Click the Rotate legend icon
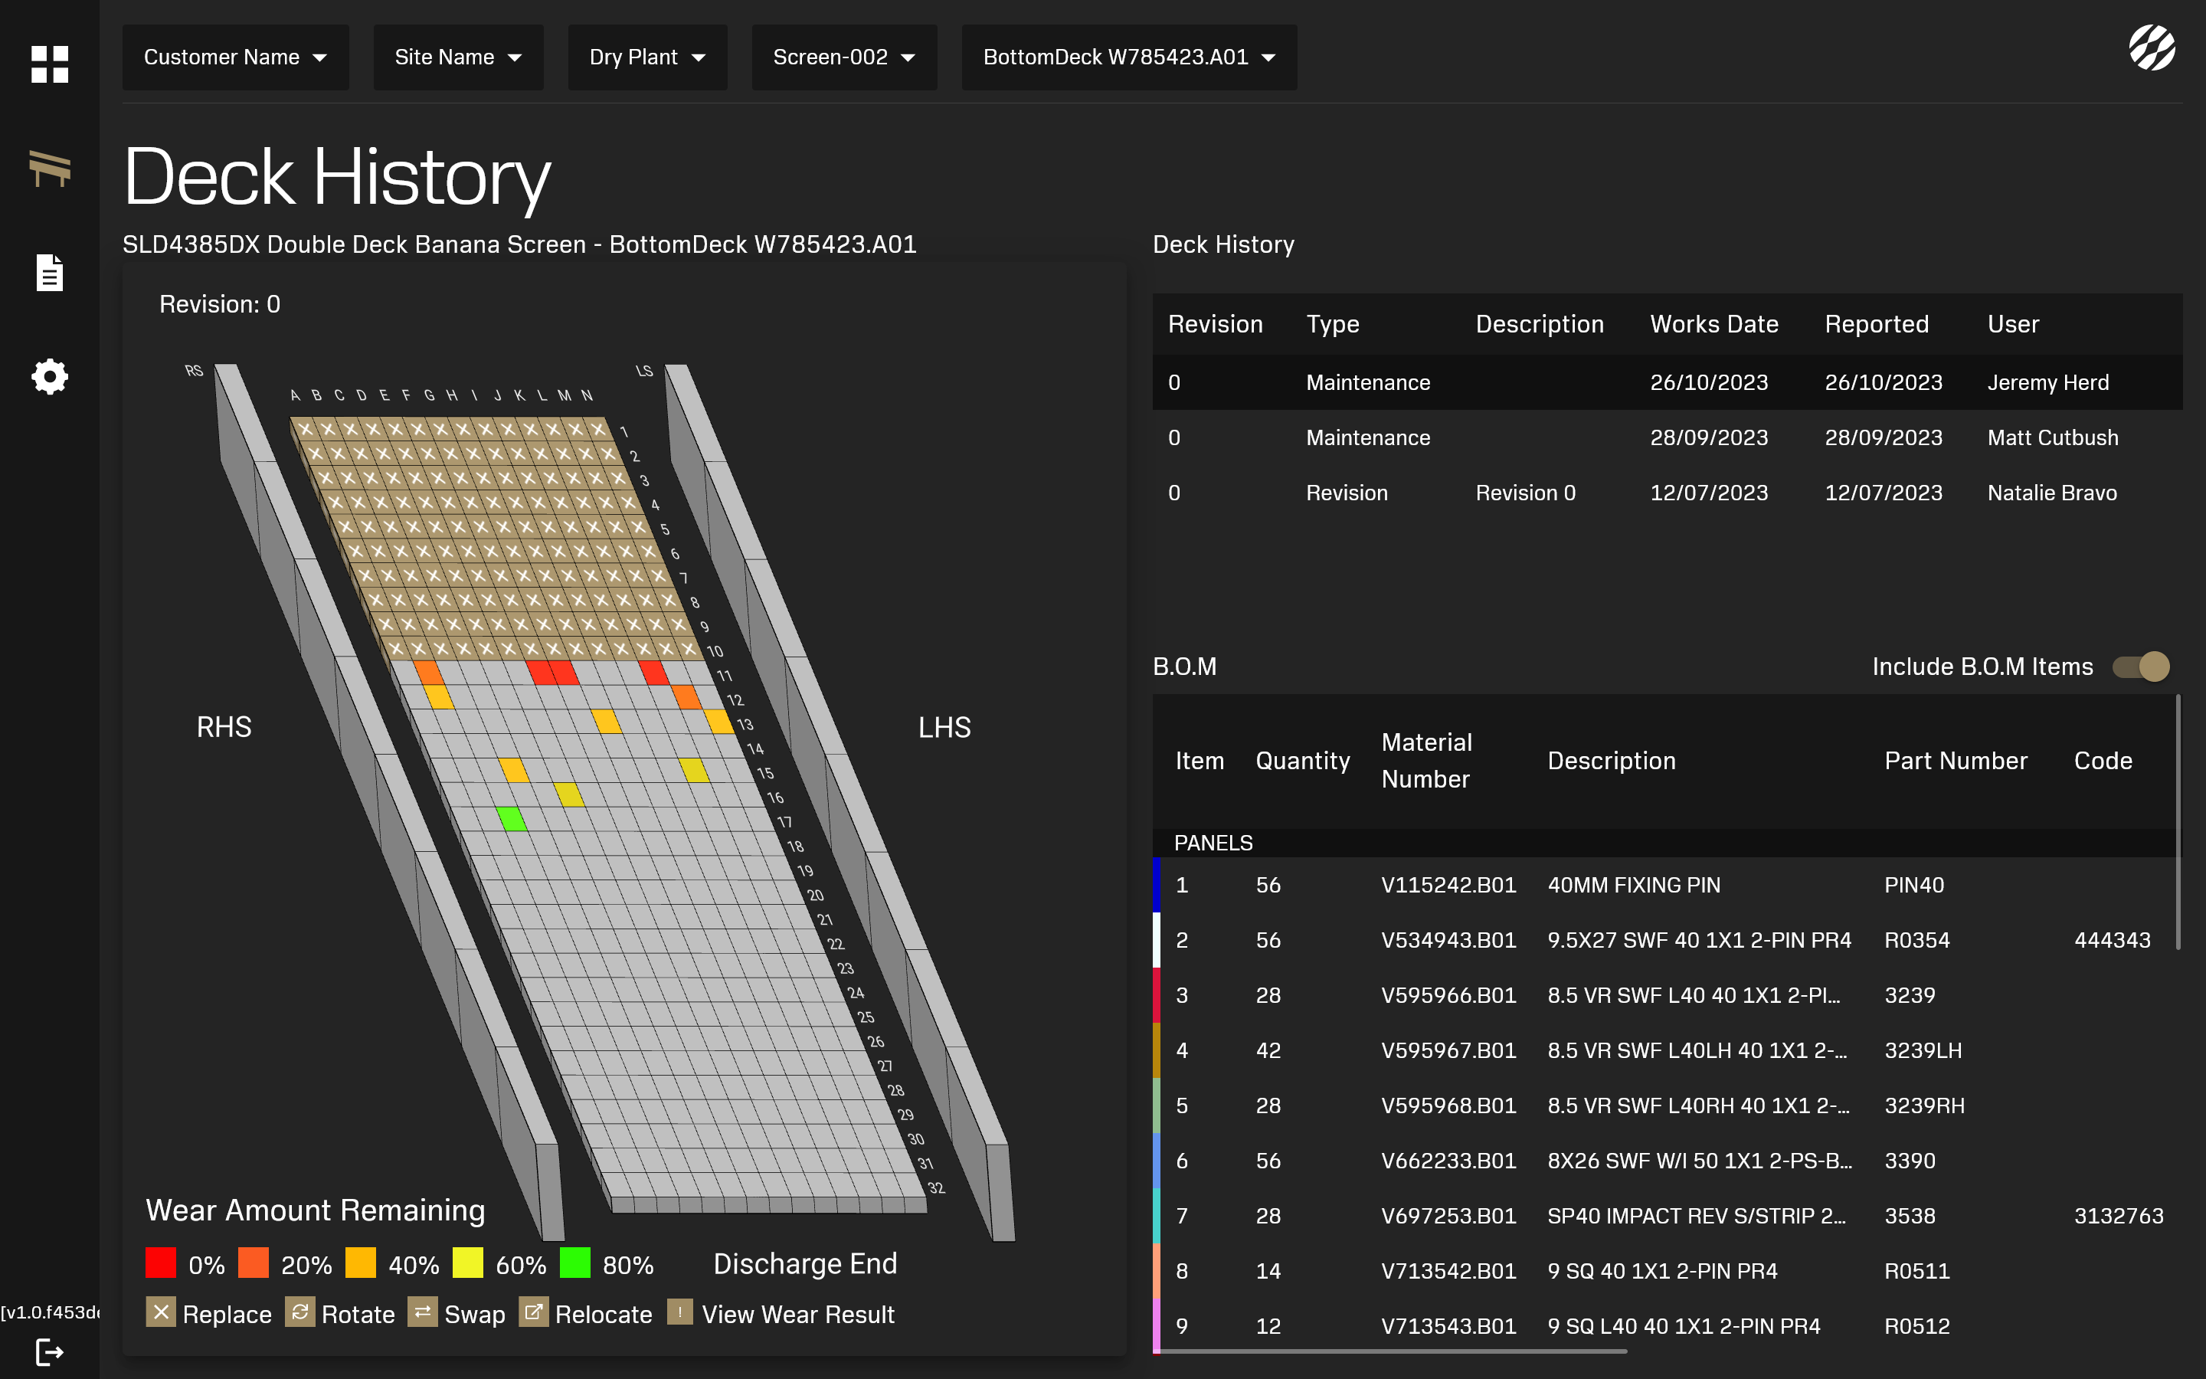 coord(300,1312)
